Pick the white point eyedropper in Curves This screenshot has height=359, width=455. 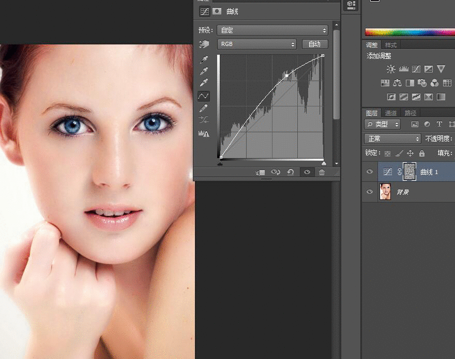click(204, 83)
